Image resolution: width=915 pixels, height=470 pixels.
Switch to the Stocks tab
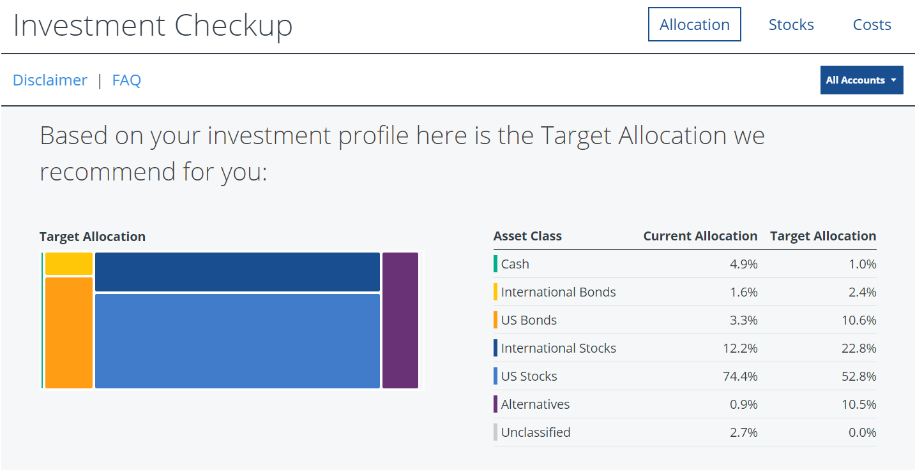tap(791, 24)
